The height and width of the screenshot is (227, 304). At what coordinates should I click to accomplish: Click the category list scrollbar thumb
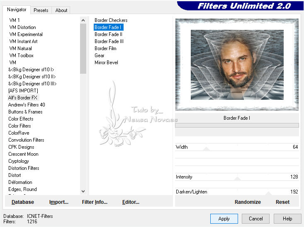(x=83, y=48)
